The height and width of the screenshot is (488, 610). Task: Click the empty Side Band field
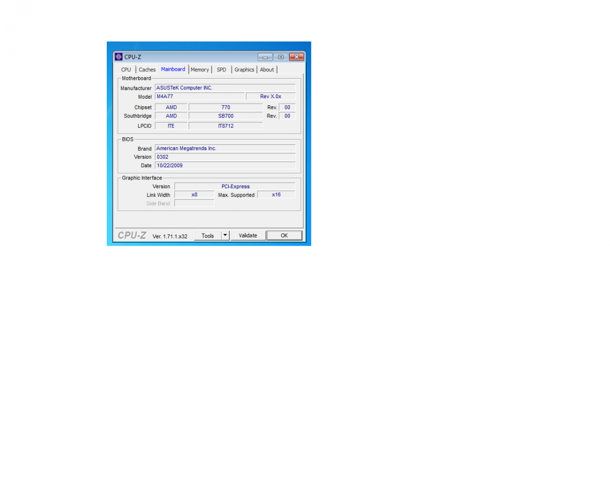194,203
